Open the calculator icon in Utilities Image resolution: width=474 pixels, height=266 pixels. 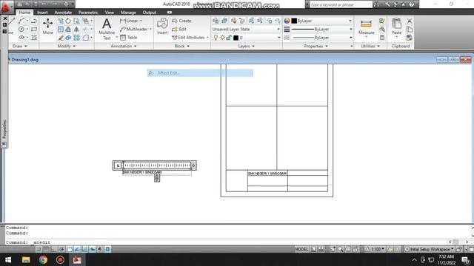pos(382,38)
